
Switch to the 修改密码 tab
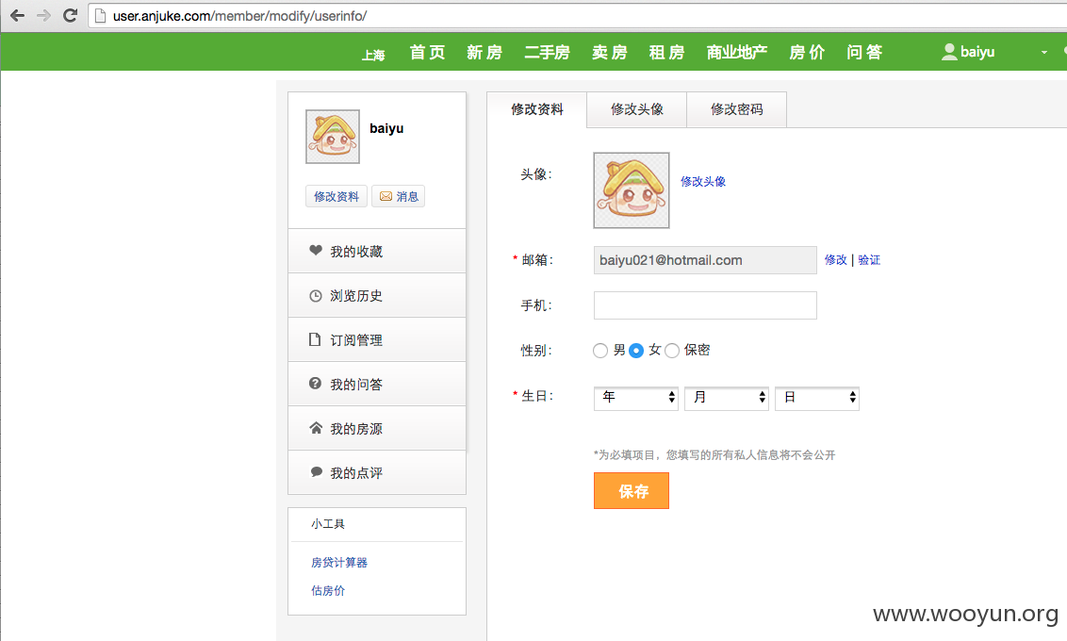click(737, 109)
